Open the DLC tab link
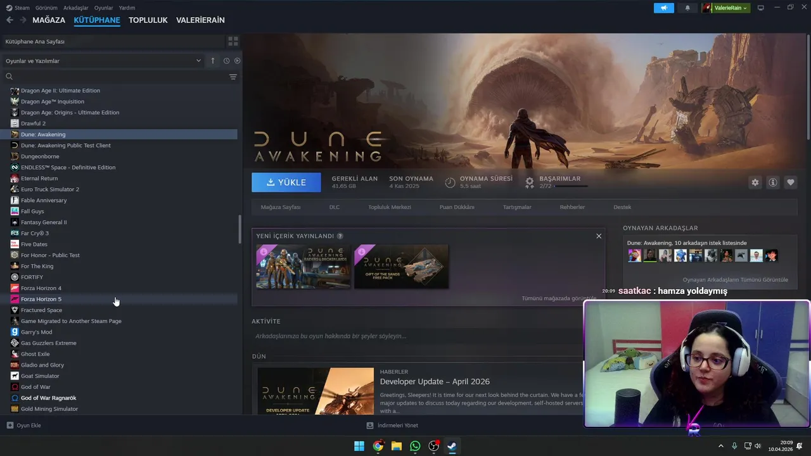 tap(335, 207)
